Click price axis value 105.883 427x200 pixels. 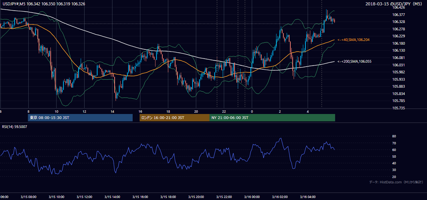399,86
